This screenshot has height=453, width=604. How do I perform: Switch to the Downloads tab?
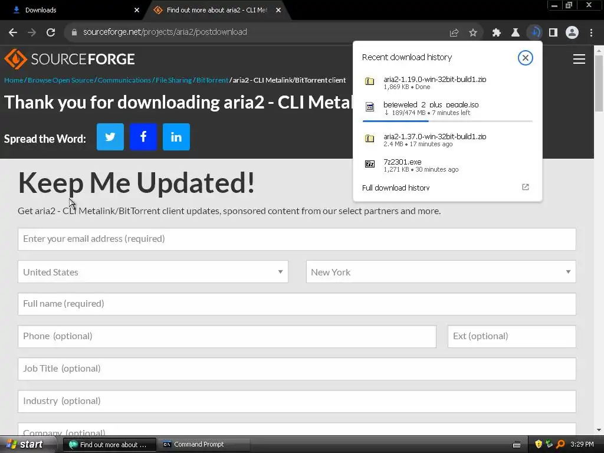tap(72, 10)
